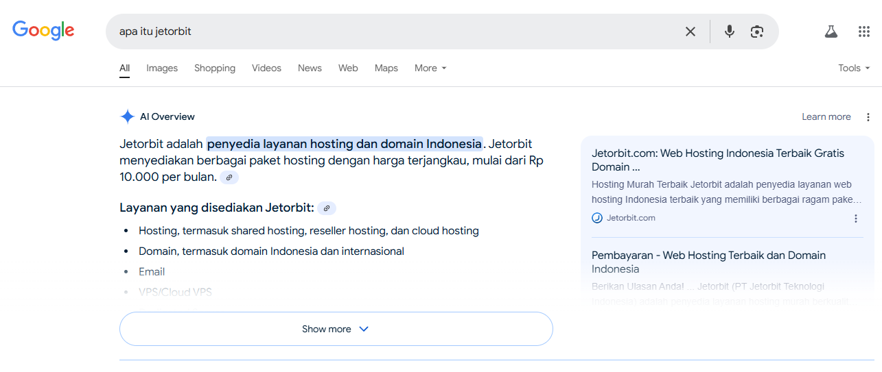The image size is (882, 372).
Task: Start voice search with microphone icon
Action: coord(730,32)
